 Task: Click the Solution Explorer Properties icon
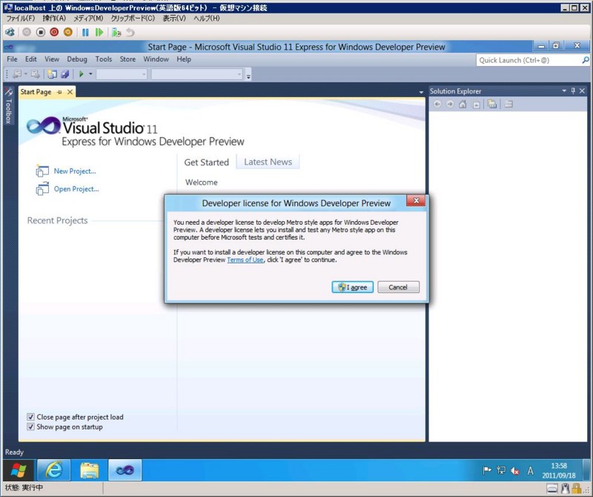[509, 104]
